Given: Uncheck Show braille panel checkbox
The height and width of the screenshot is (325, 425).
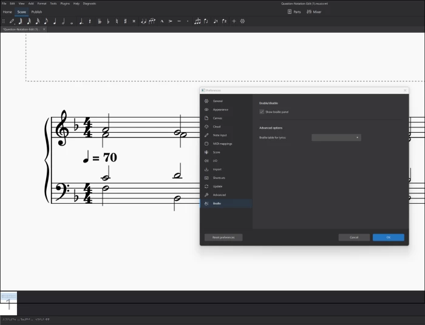Looking at the screenshot, I should (262, 112).
